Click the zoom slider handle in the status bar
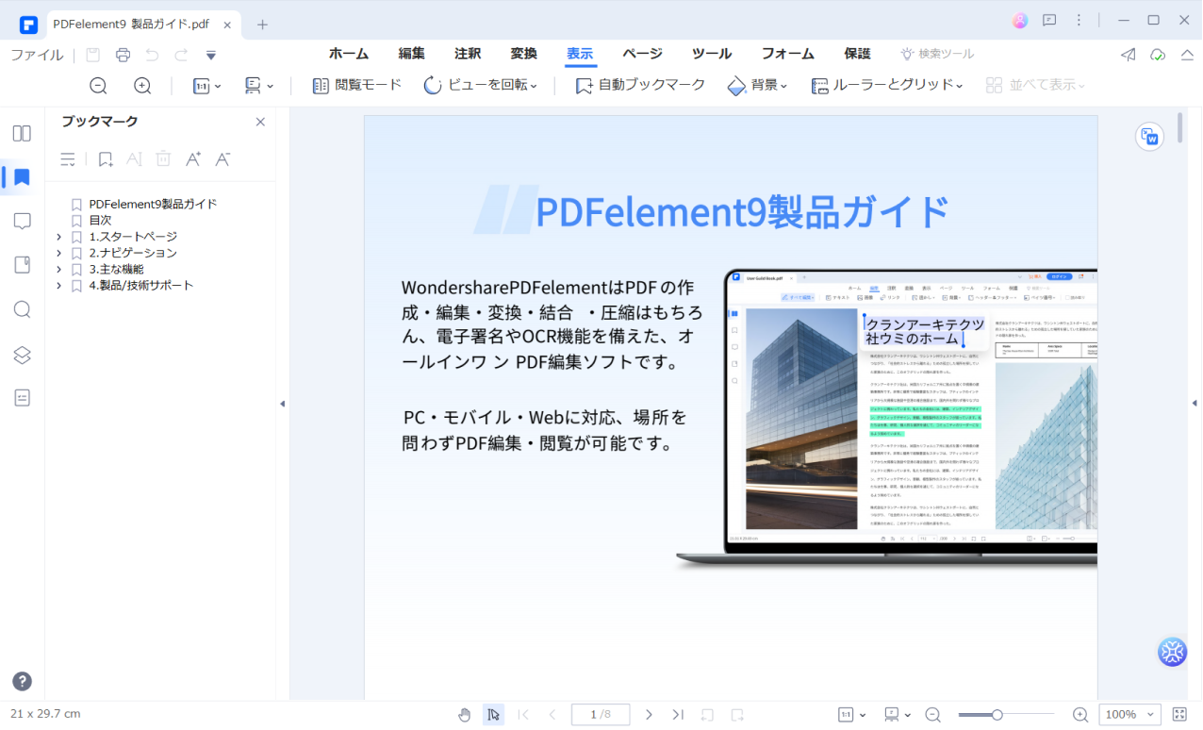Viewport: 1203px width, 730px height. (997, 715)
